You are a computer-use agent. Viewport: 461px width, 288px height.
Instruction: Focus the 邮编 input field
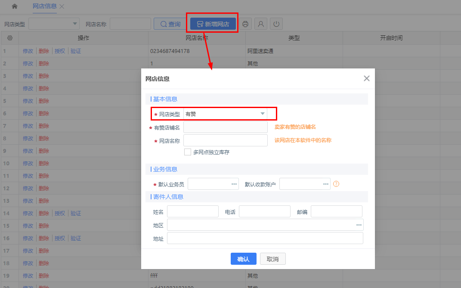click(x=336, y=211)
